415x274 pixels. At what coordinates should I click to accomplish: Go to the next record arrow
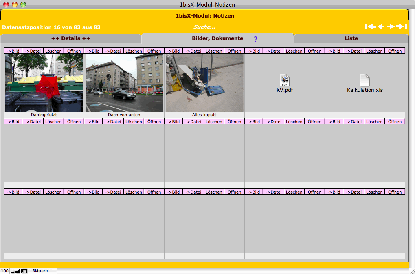click(391, 27)
